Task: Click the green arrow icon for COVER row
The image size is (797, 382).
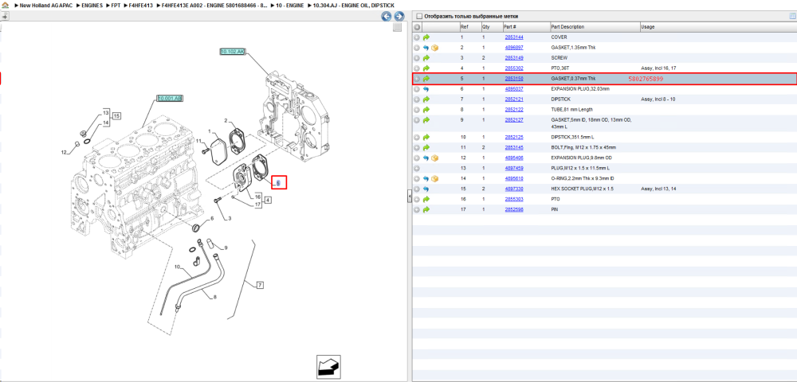Action: (x=426, y=37)
